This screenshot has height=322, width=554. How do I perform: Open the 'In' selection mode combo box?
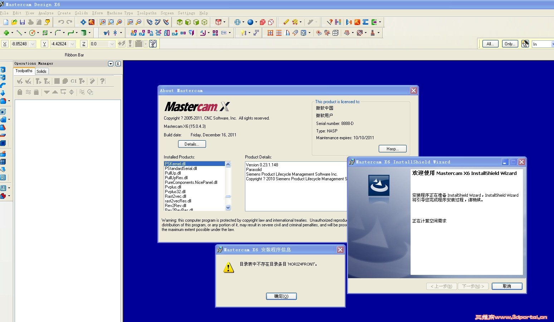[542, 44]
